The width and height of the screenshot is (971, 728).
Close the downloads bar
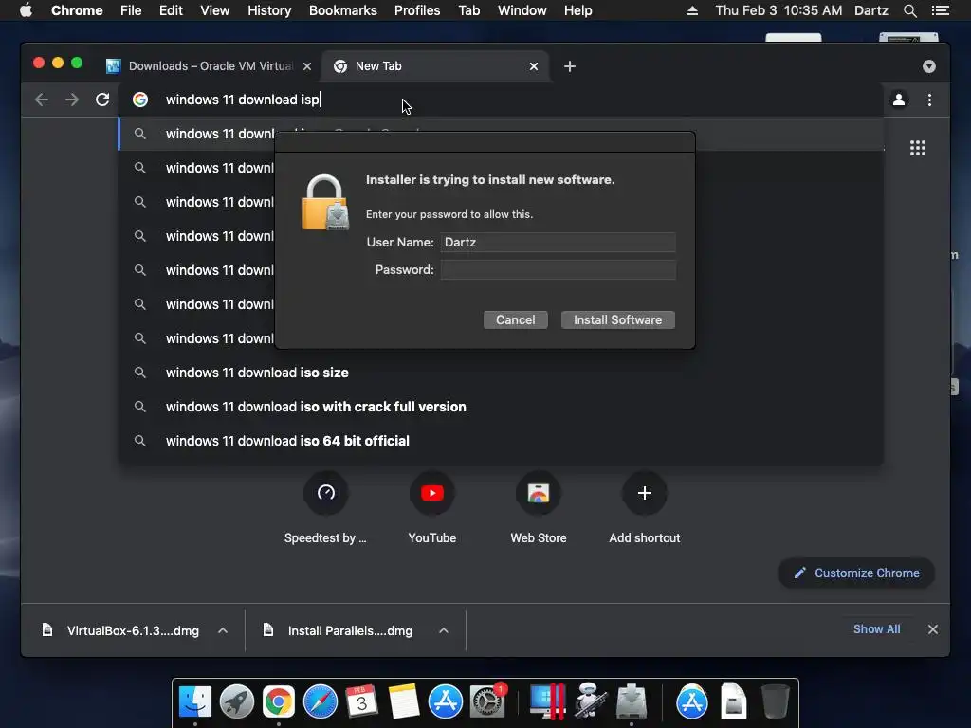point(933,629)
